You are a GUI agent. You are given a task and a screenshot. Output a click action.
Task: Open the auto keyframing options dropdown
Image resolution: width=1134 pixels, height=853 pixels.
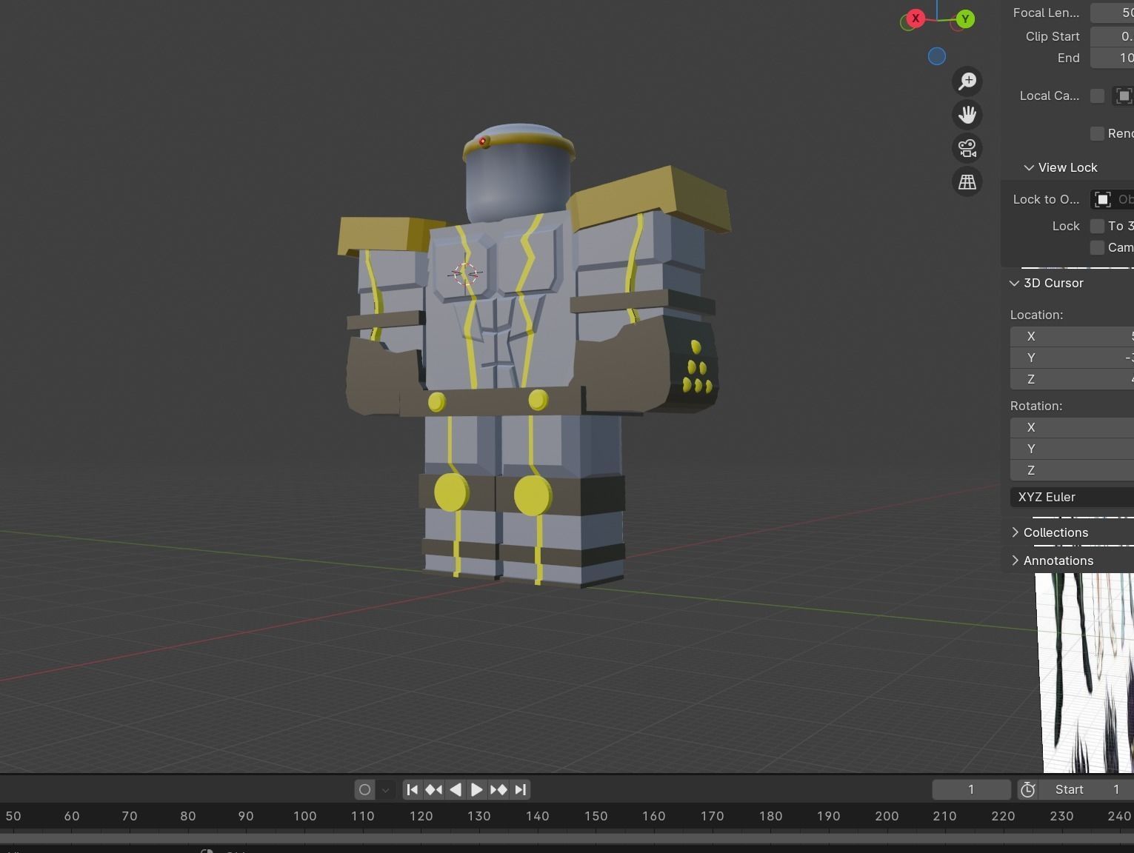click(385, 790)
